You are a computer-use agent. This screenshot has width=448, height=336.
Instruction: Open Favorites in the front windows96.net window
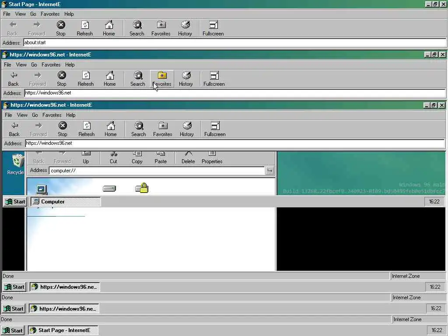[x=163, y=129]
